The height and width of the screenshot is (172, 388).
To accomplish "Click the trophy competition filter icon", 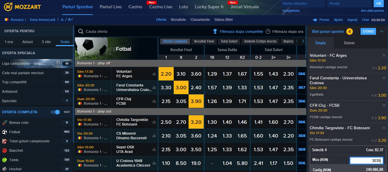I will coord(215,31).
